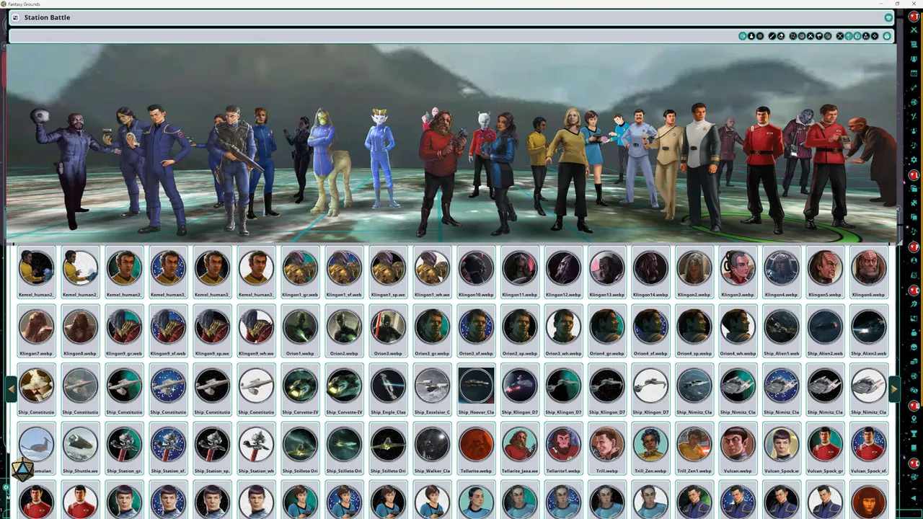The image size is (923, 519).
Task: Select the Ship_Alien3 token
Action: click(x=868, y=332)
